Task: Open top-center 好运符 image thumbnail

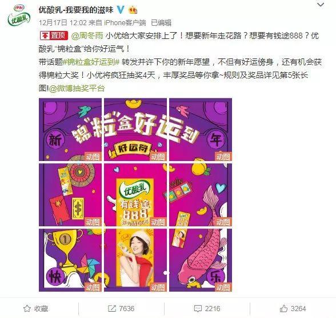Action: click(135, 129)
